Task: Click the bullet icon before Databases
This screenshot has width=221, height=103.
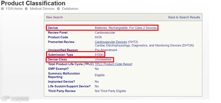Action: pyautogui.click(x=58, y=9)
